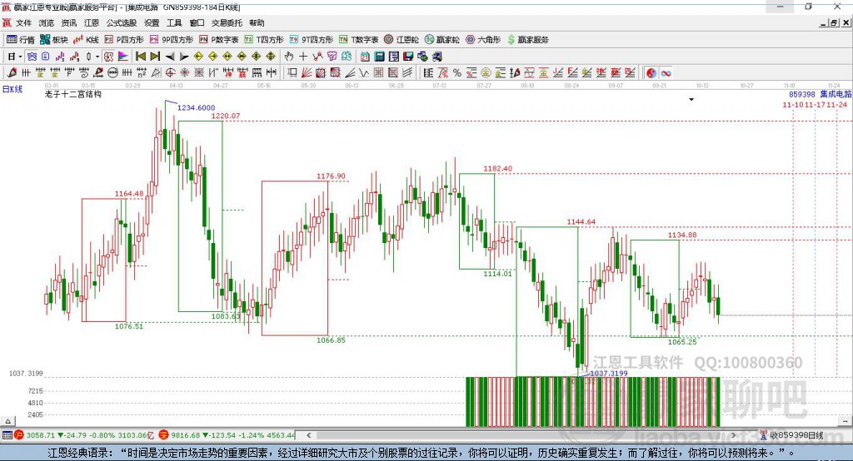Viewport: 853px width, 461px height.
Task: Click the 1234.6000 high price label
Action: point(196,107)
